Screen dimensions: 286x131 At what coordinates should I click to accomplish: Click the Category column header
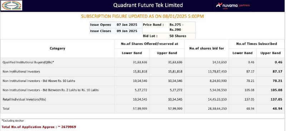tap(58, 48)
